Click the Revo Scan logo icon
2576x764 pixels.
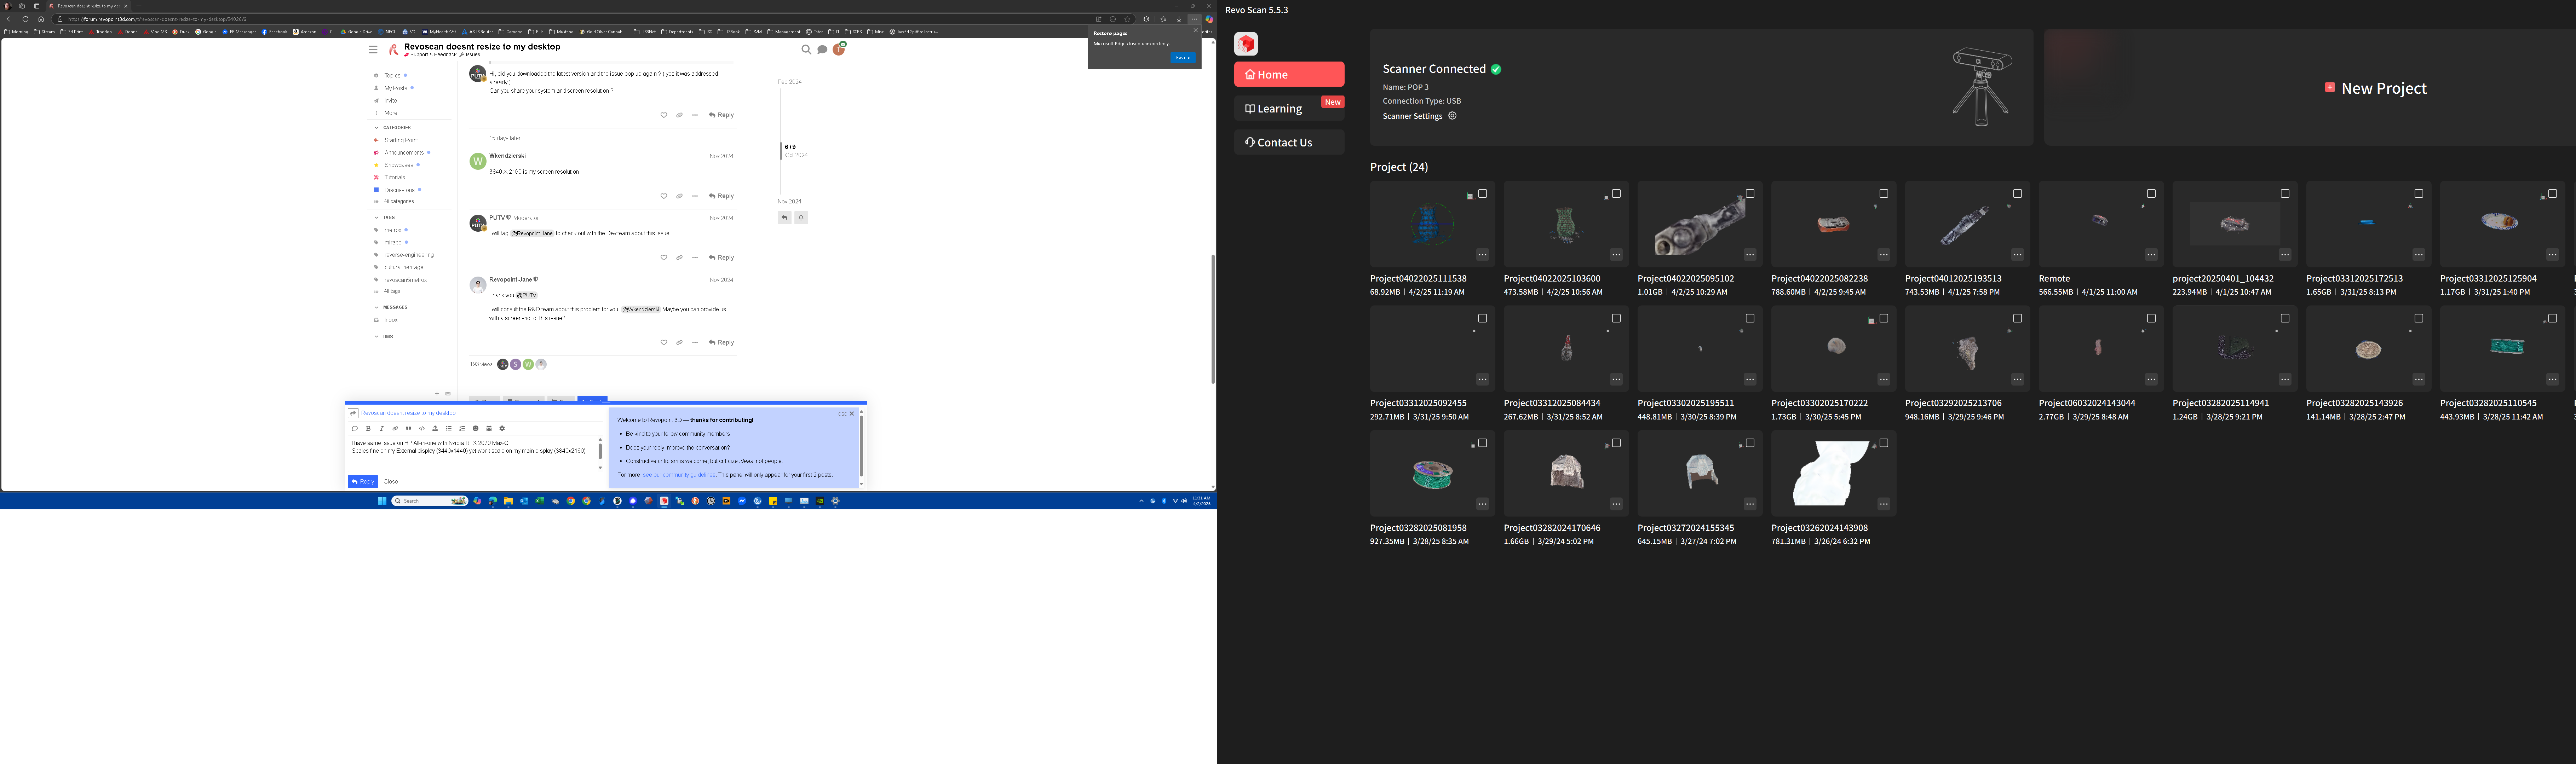1246,44
